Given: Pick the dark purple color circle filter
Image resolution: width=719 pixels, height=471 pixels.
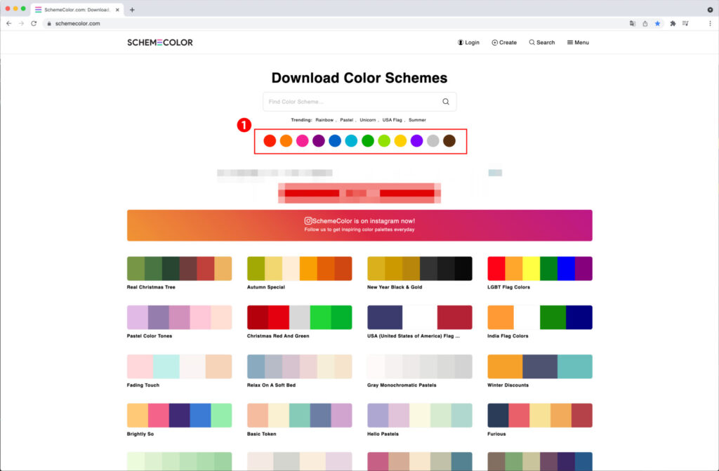Looking at the screenshot, I should pyautogui.click(x=319, y=141).
